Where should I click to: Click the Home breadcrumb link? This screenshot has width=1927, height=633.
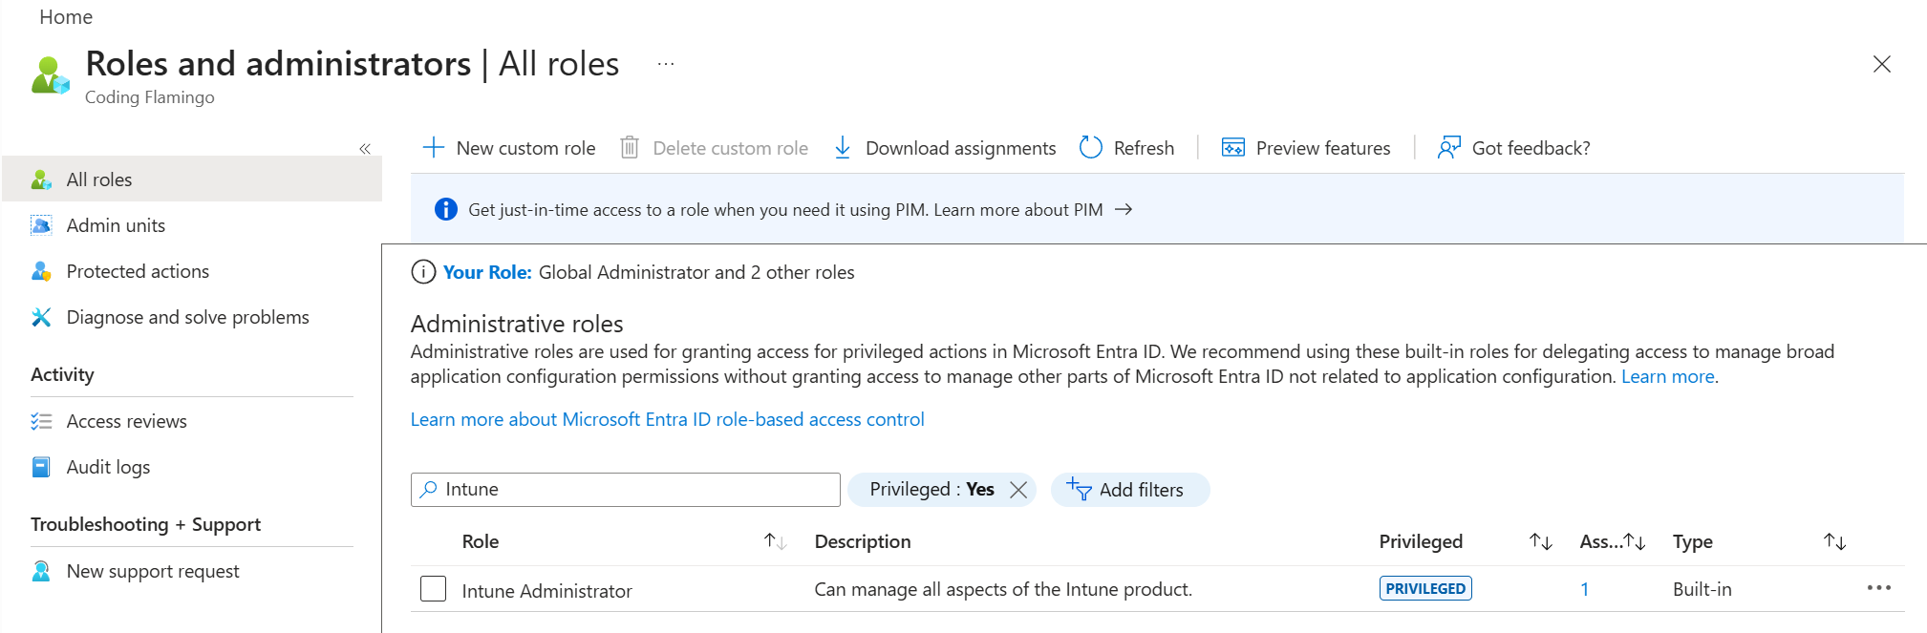tap(66, 17)
